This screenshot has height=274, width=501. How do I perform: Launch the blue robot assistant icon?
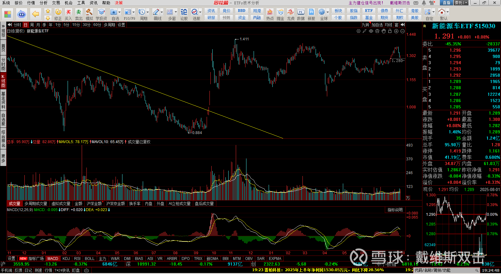[21, 14]
